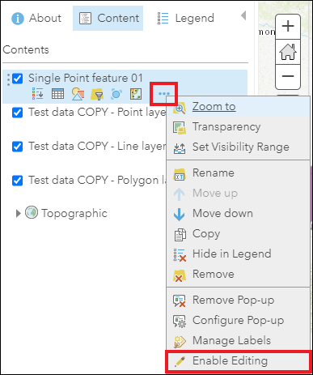Screen dimensions: 313x375
Task: Click the home default extent button
Action: point(288,52)
